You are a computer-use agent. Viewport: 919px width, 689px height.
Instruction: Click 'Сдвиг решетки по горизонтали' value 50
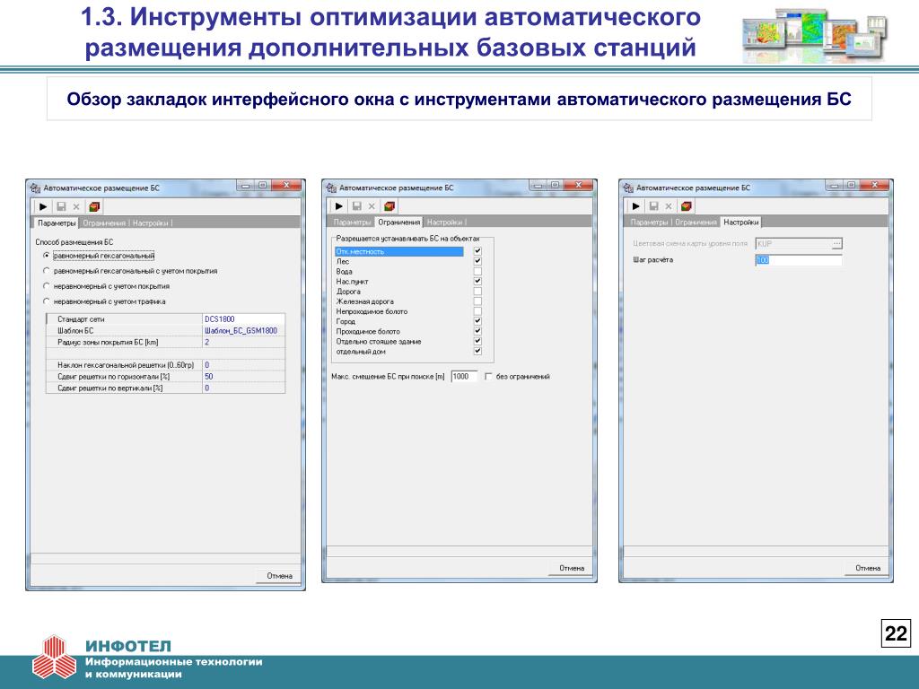tap(243, 377)
